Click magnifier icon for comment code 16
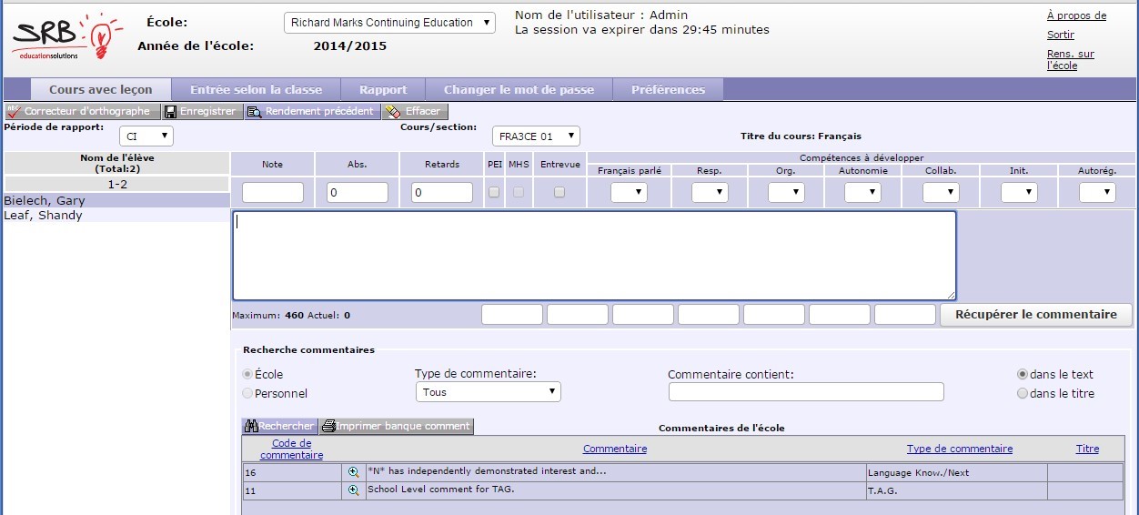 (354, 472)
